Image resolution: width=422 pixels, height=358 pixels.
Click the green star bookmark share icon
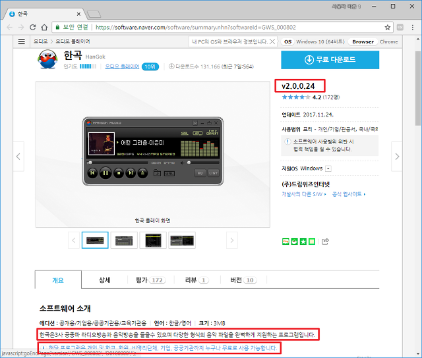pyautogui.click(x=303, y=242)
